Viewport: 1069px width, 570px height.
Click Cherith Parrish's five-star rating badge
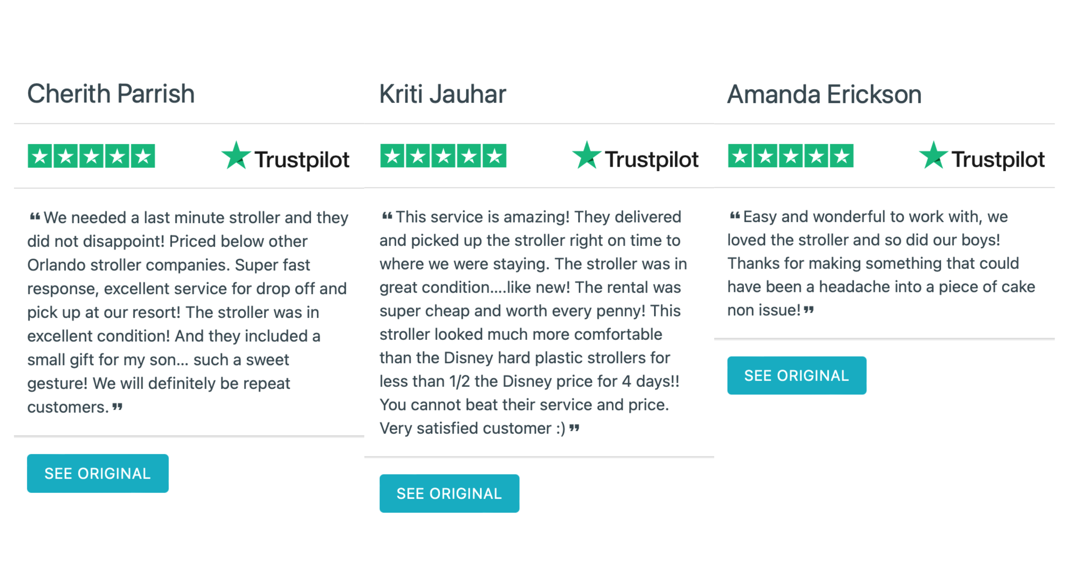(x=91, y=156)
